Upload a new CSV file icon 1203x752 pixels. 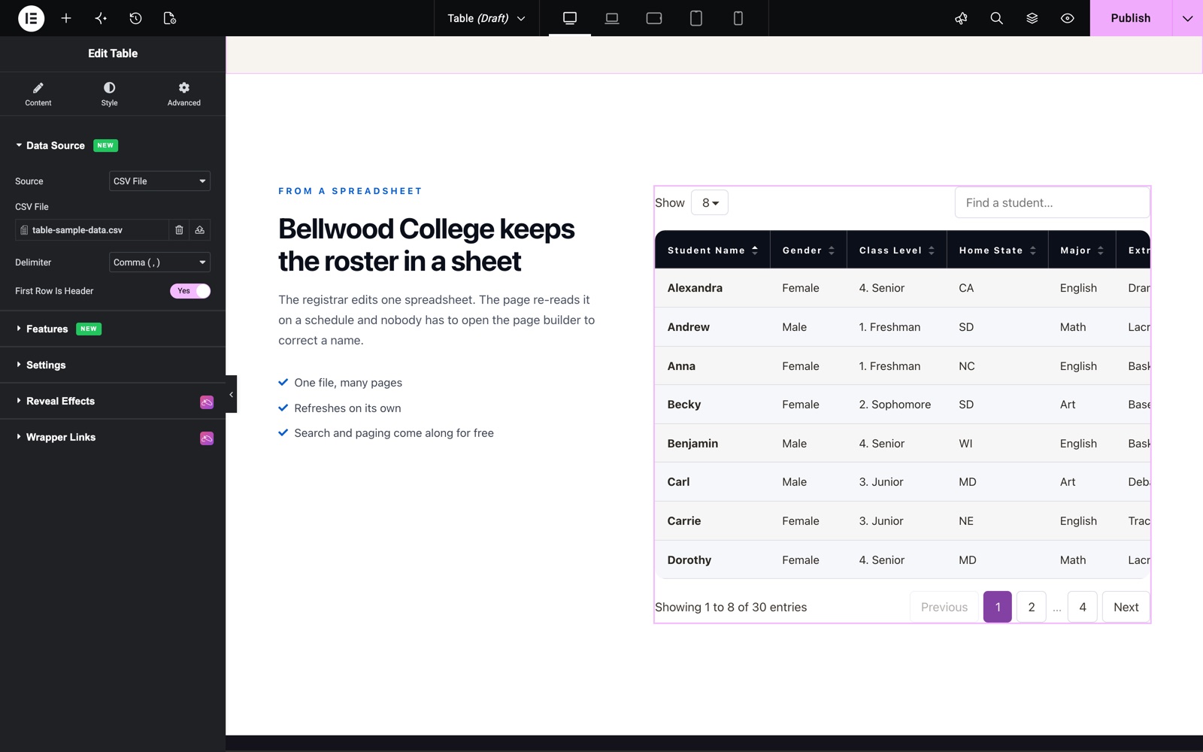pyautogui.click(x=200, y=230)
